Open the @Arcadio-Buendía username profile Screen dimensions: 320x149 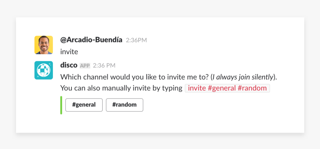[91, 40]
